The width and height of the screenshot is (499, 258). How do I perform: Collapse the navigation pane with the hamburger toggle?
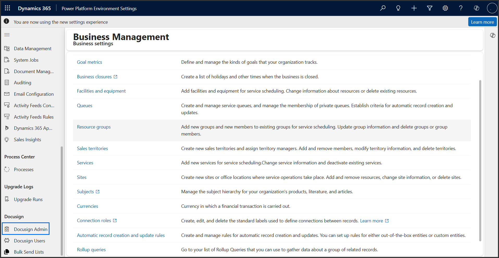7,35
